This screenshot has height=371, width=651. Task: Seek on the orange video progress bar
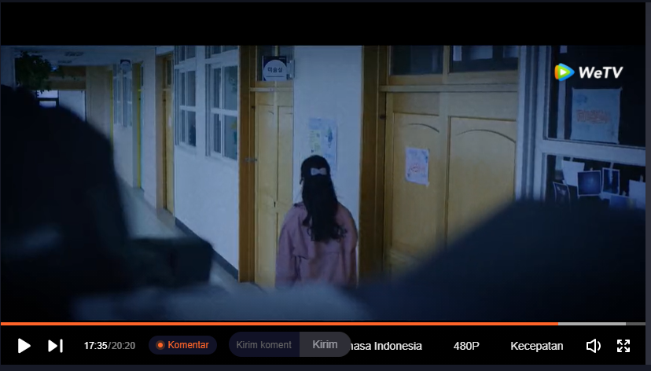(279, 324)
